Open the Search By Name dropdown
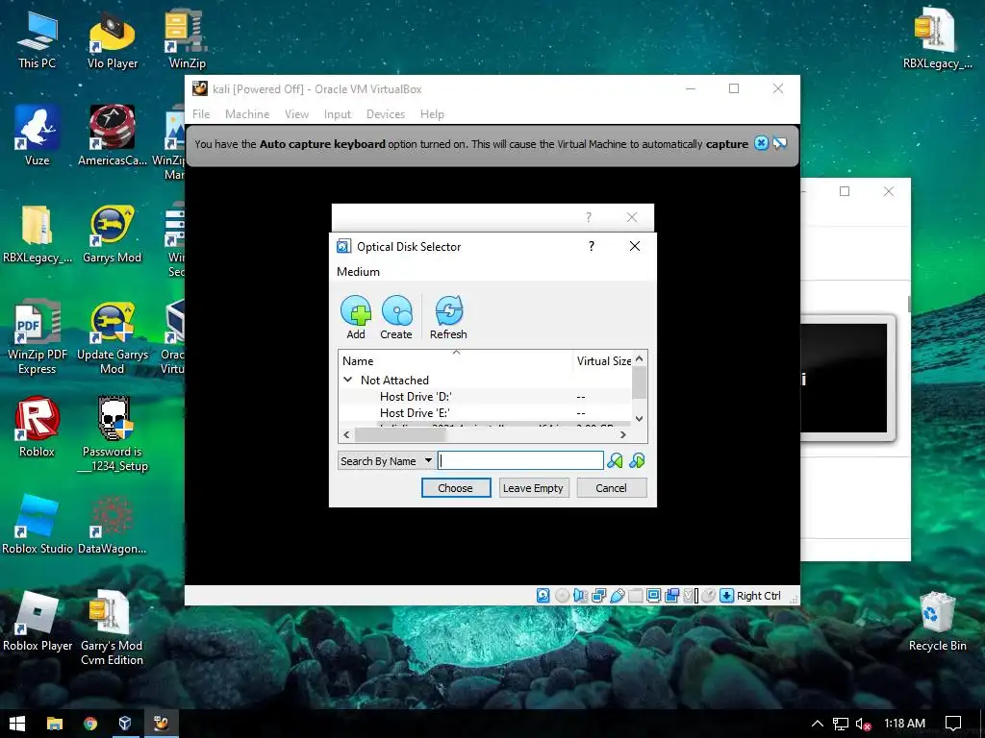This screenshot has width=985, height=738. click(x=387, y=460)
